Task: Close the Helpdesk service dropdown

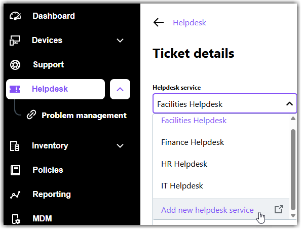Action: coord(289,104)
